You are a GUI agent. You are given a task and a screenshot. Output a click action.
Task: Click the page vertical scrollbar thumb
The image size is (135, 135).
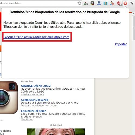(133, 28)
